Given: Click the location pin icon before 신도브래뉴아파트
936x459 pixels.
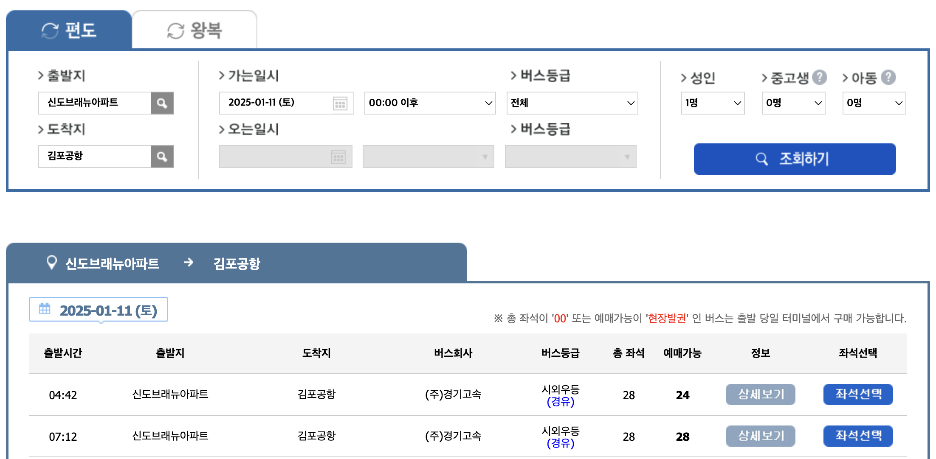Looking at the screenshot, I should tap(51, 263).
